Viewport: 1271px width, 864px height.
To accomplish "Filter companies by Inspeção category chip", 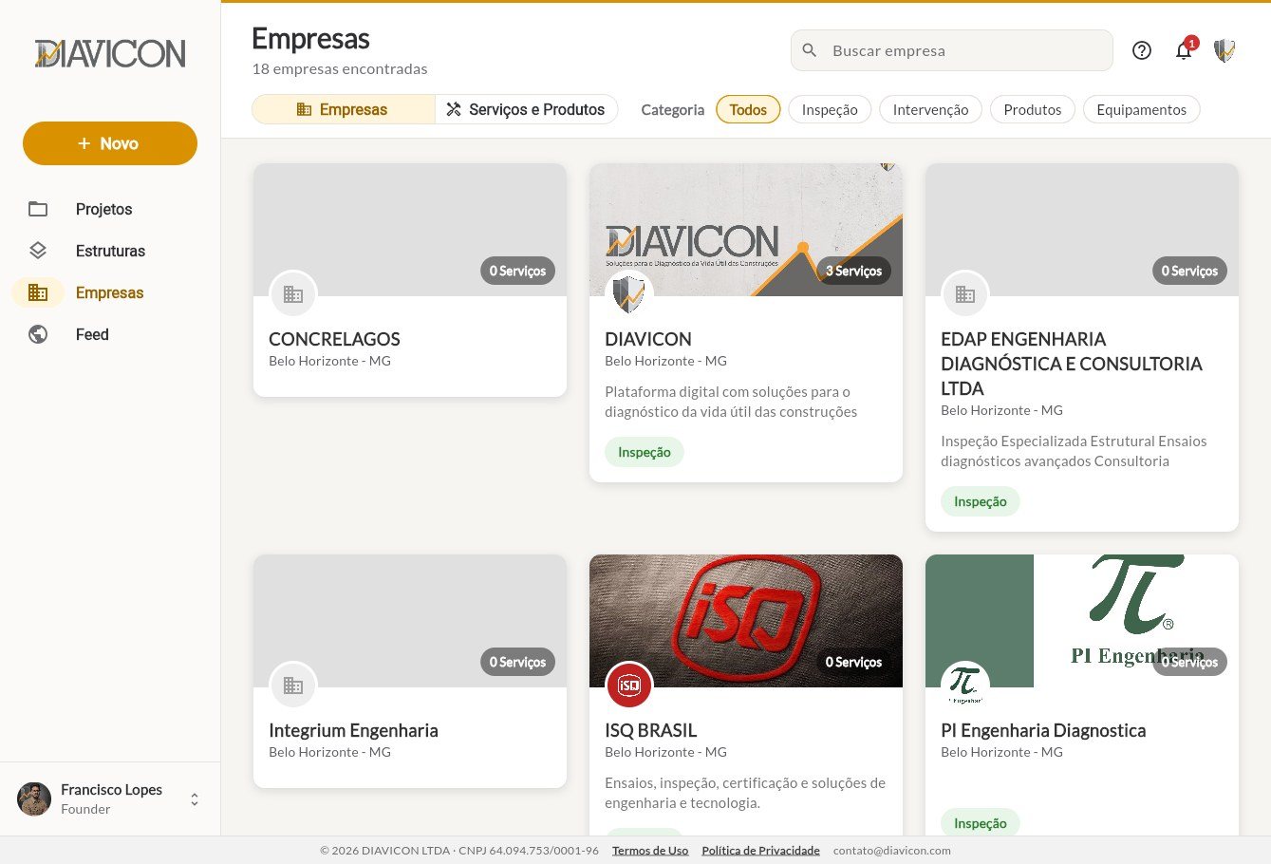I will pyautogui.click(x=830, y=110).
